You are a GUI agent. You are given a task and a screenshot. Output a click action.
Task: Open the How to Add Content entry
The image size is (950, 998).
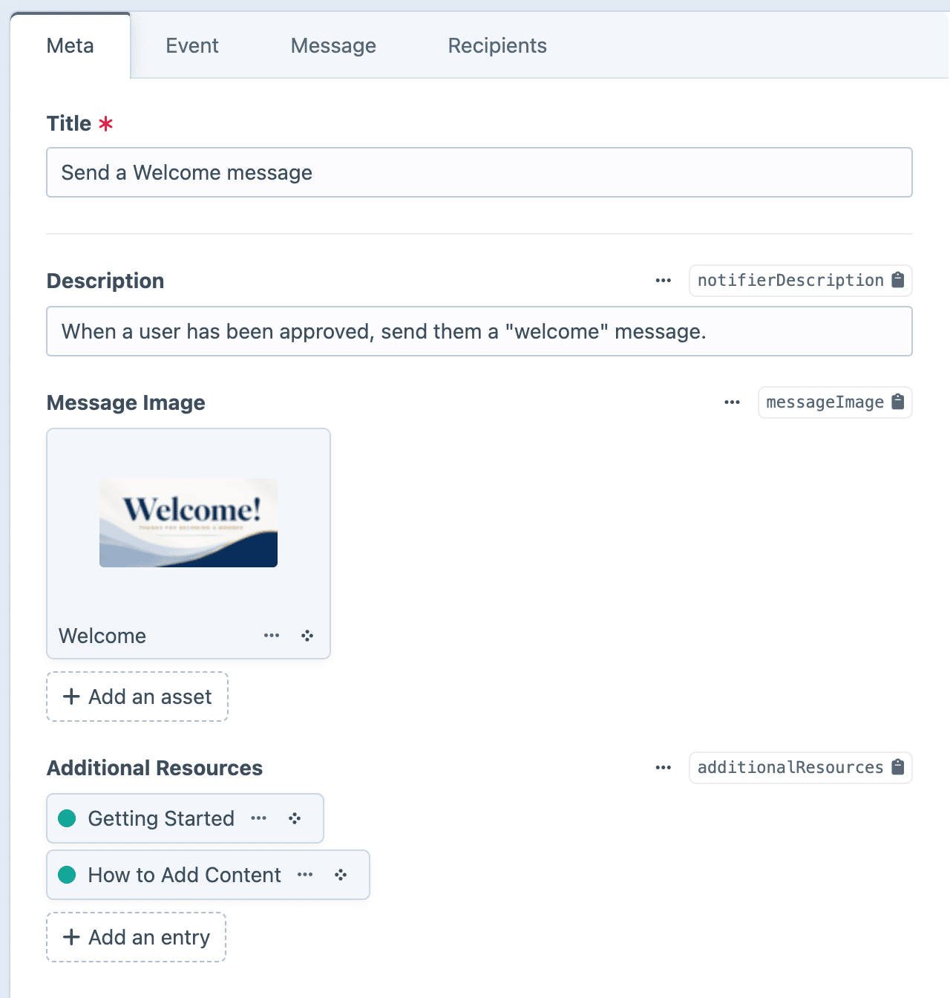[185, 875]
